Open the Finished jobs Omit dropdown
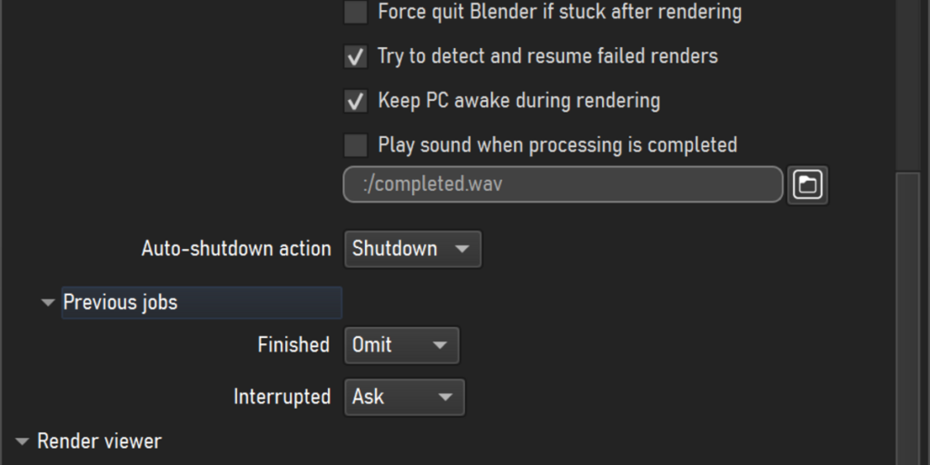The height and width of the screenshot is (465, 930). tap(401, 345)
